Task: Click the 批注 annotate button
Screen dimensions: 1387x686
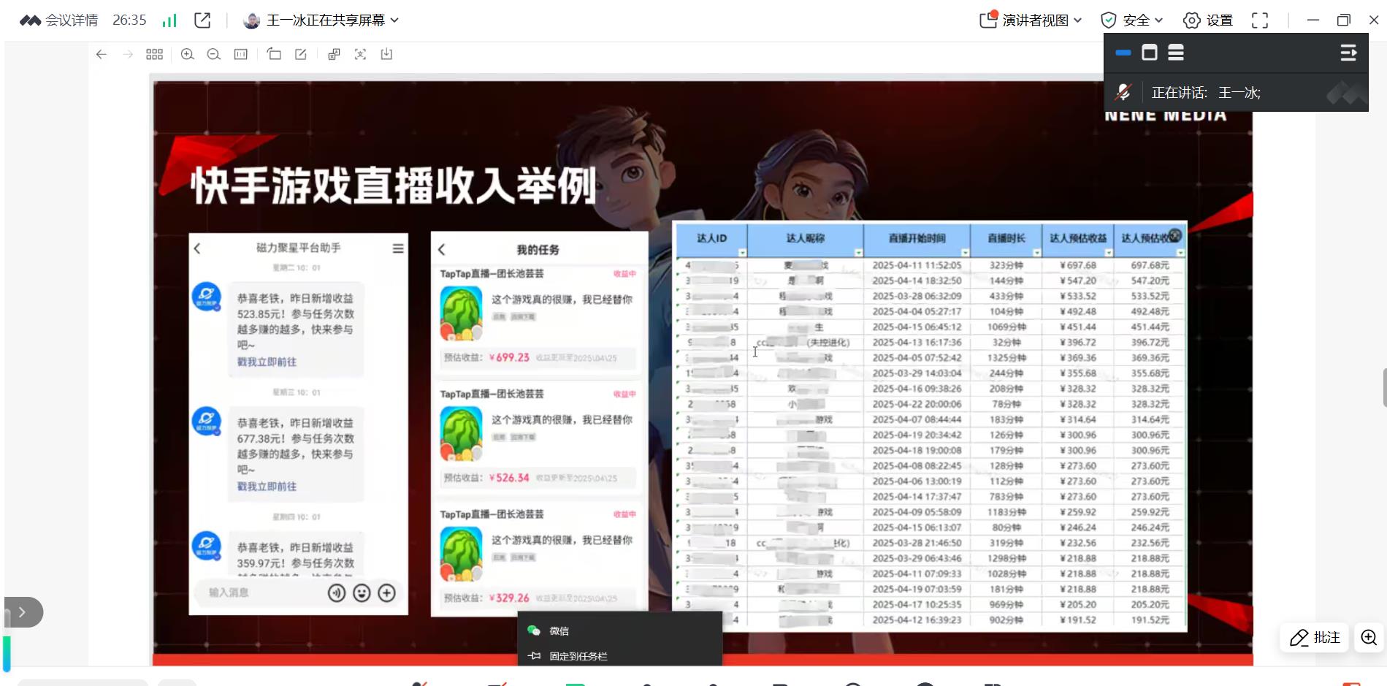Action: point(1315,638)
